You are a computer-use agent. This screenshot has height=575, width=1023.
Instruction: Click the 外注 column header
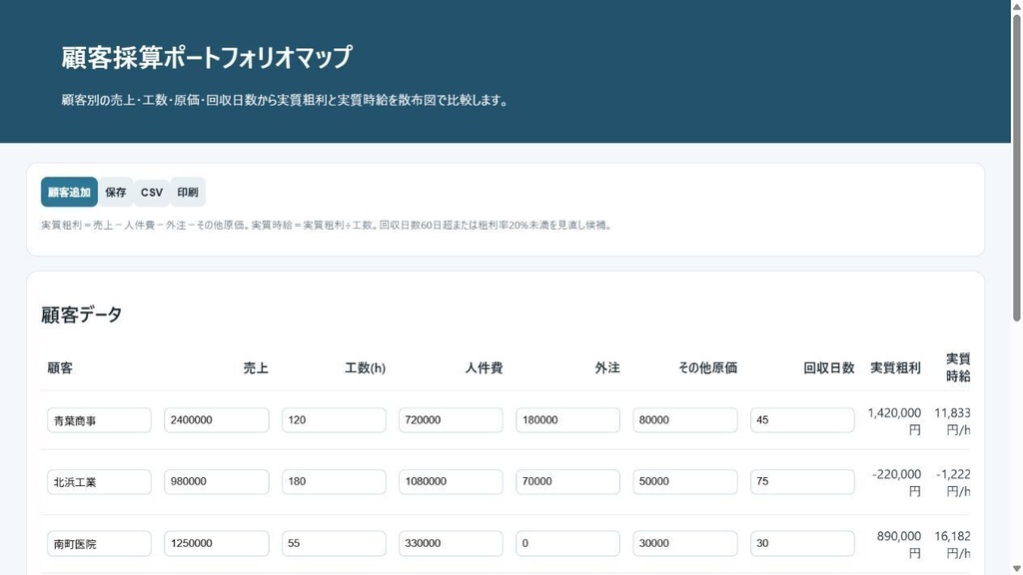(x=607, y=368)
